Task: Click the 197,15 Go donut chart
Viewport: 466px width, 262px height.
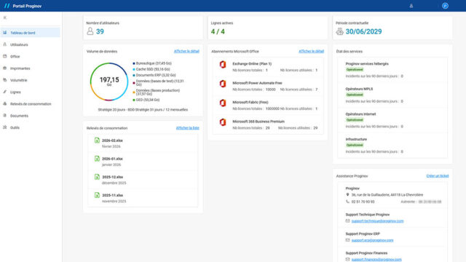Action: pyautogui.click(x=109, y=82)
